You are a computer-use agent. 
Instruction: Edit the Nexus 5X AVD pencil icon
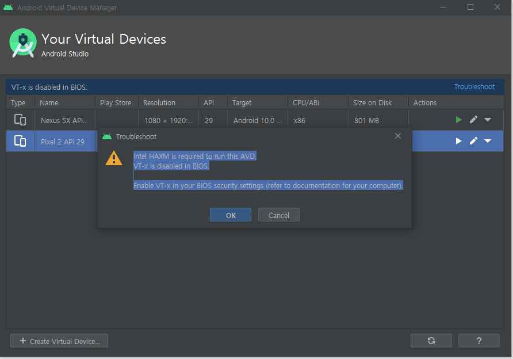point(473,120)
